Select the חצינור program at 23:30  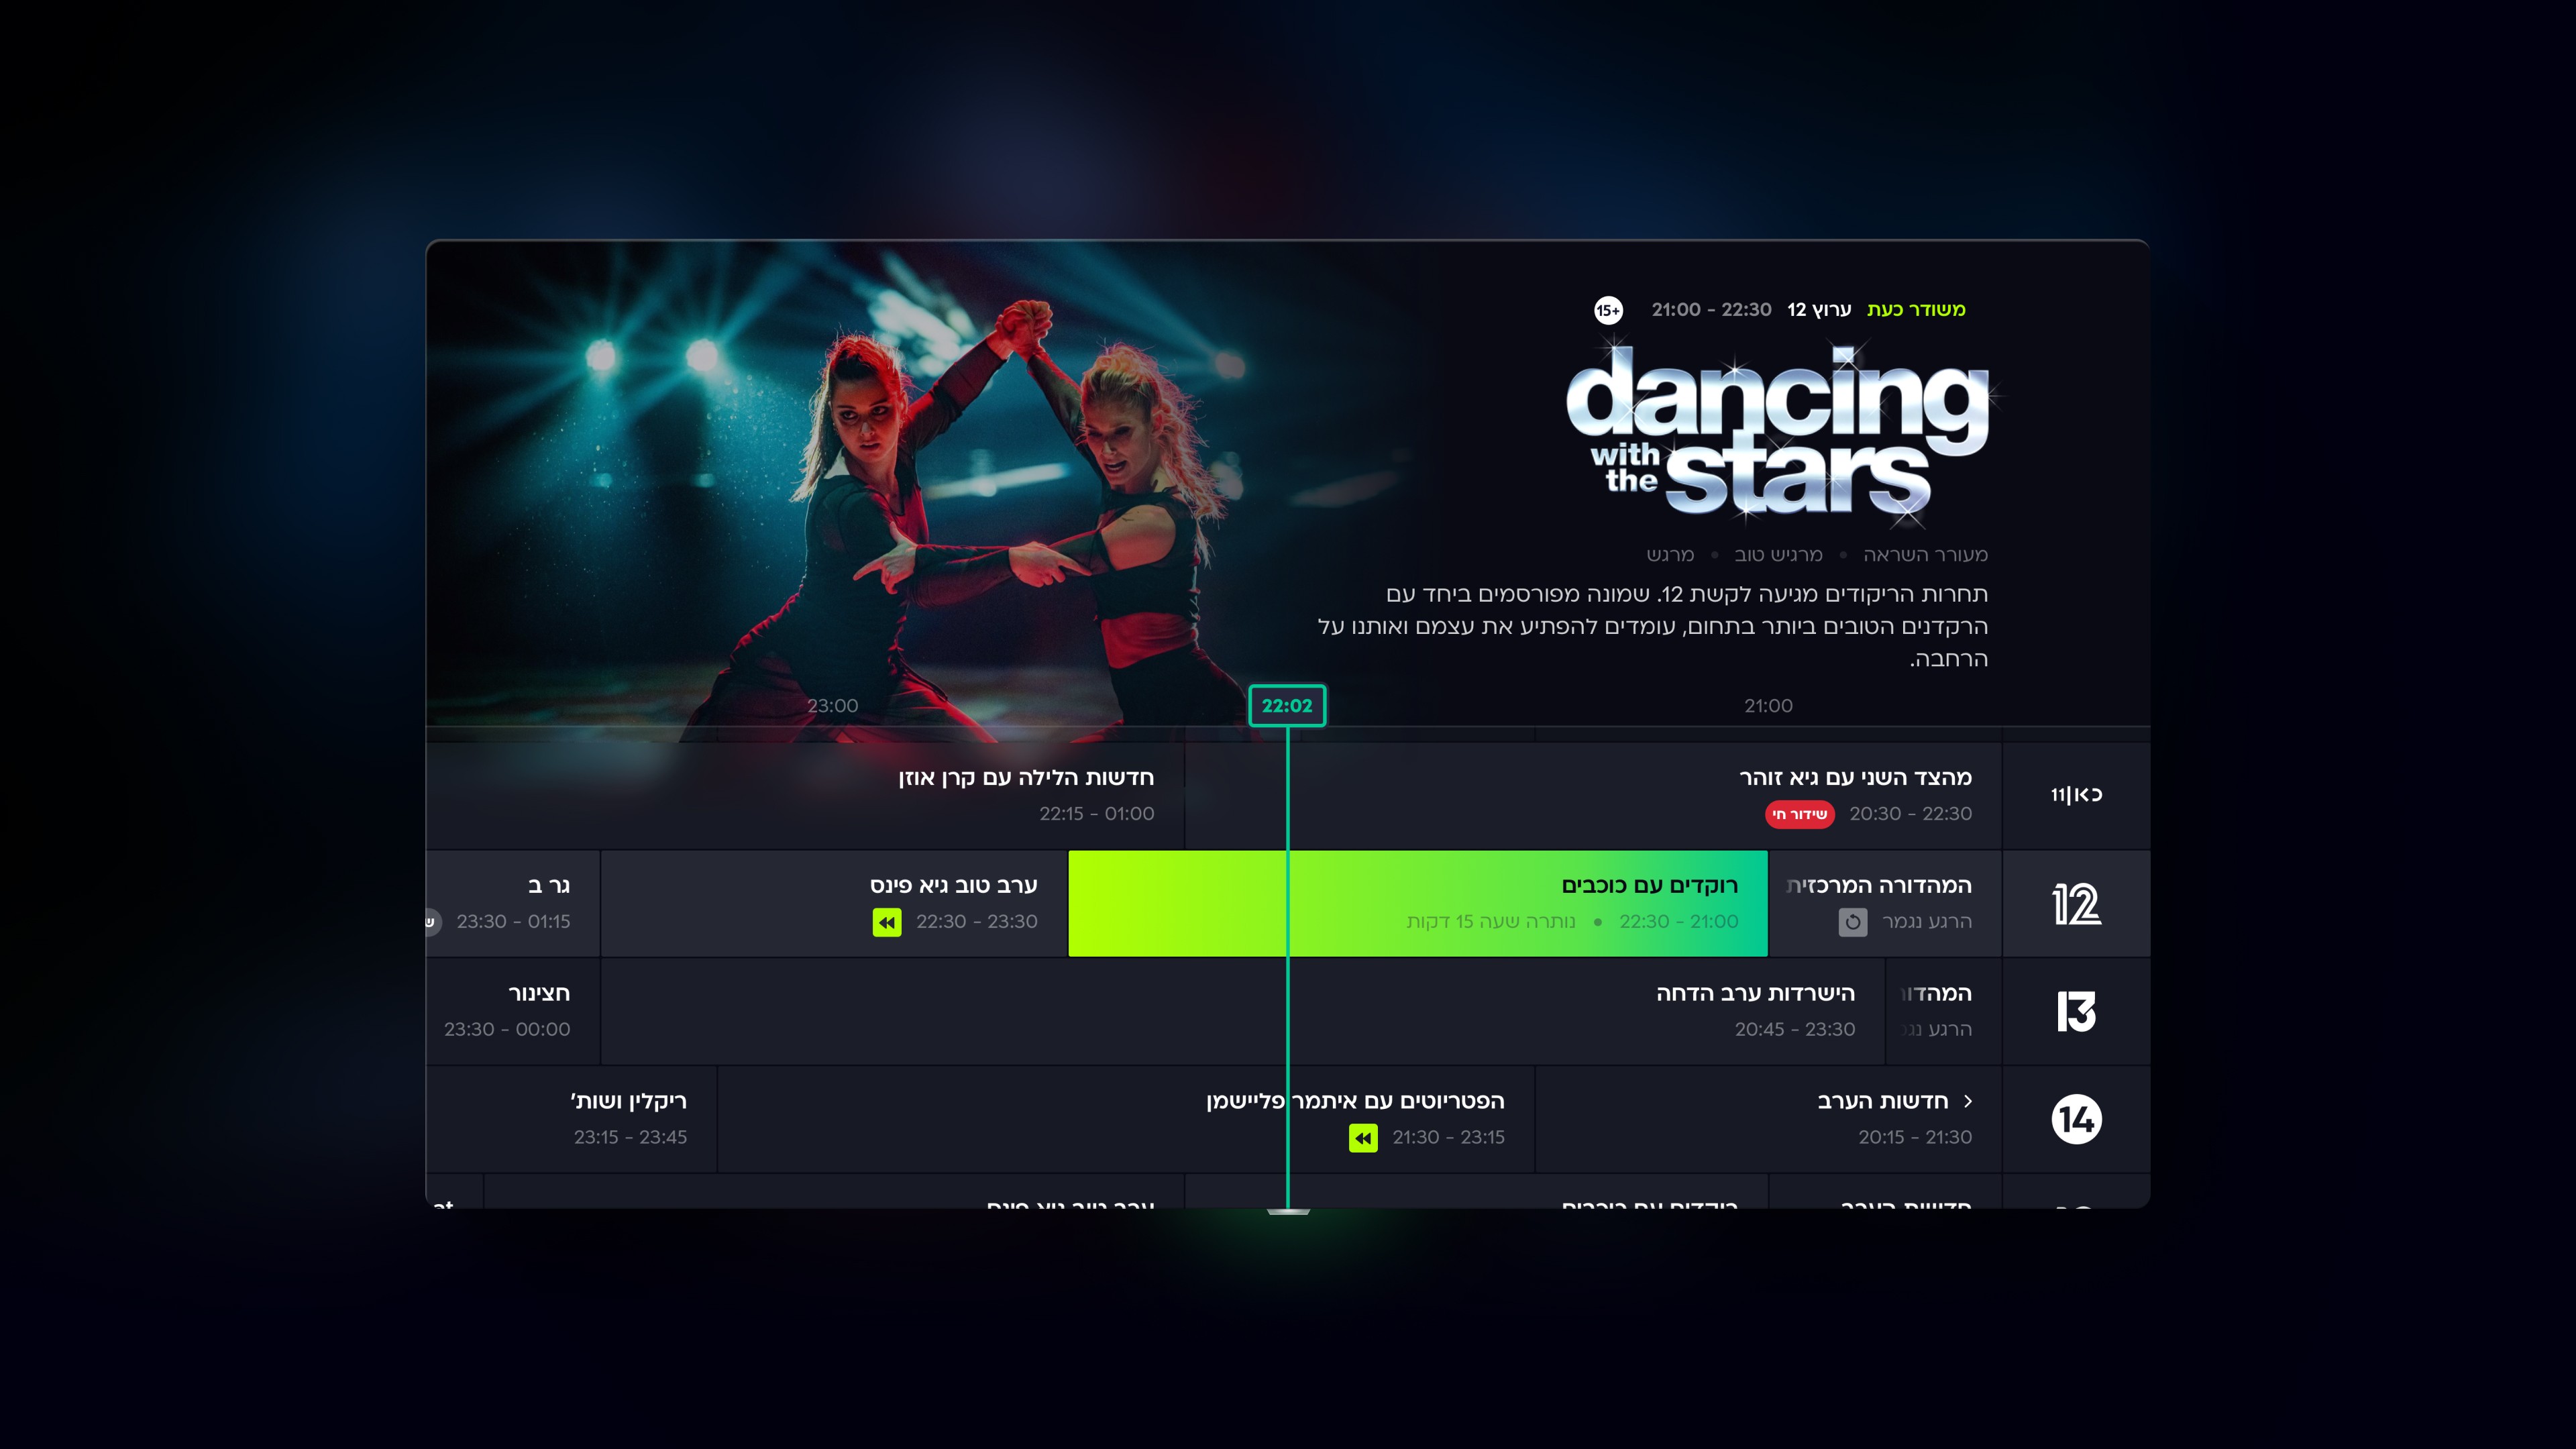tap(514, 1012)
